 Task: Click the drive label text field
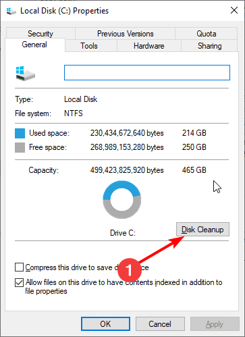click(x=147, y=72)
